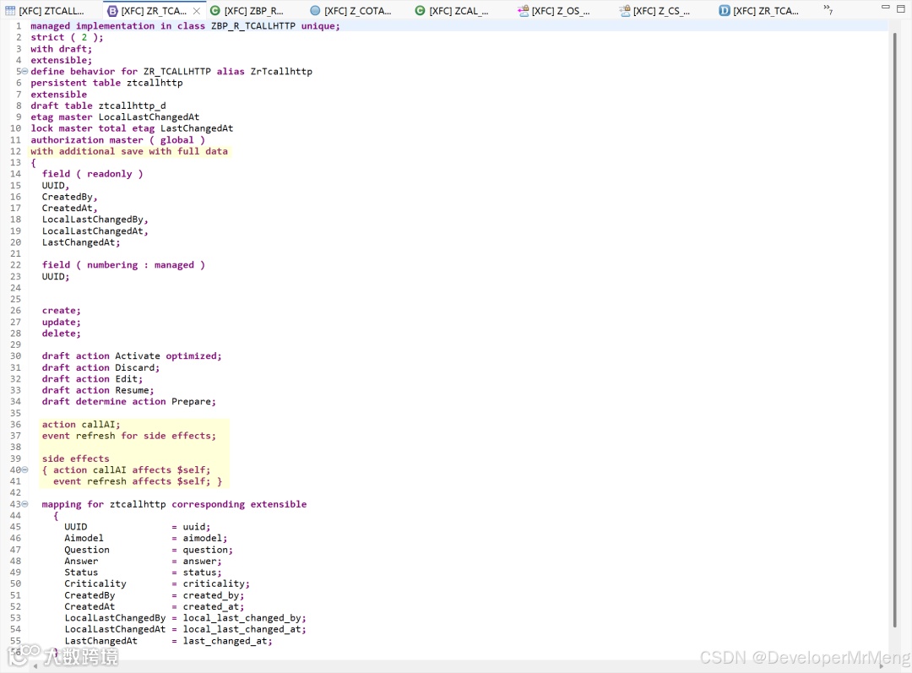Image resolution: width=912 pixels, height=673 pixels.
Task: Switch to the data definition [XFC] ZR_TCA... tab with the D icon
Action: tap(759, 10)
